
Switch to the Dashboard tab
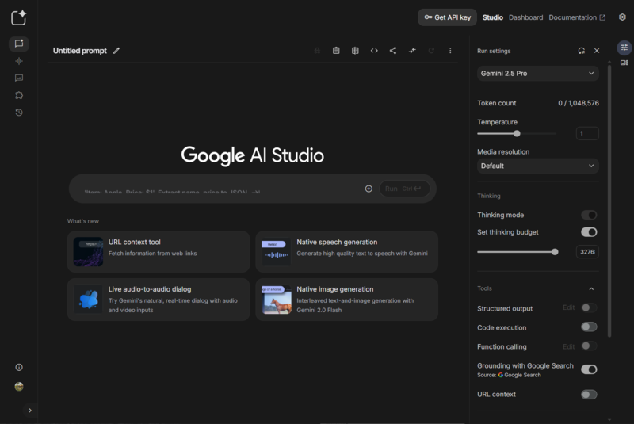point(525,17)
